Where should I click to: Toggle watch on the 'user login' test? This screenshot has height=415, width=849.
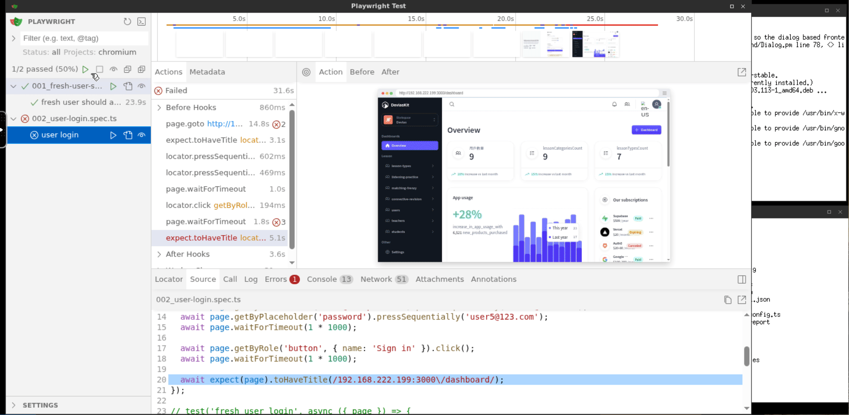[x=142, y=135]
